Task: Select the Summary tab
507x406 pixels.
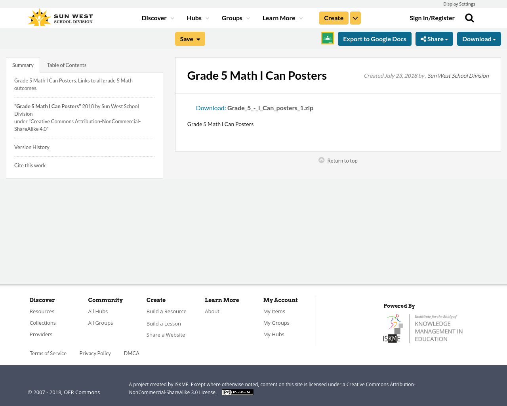Action: click(x=23, y=64)
